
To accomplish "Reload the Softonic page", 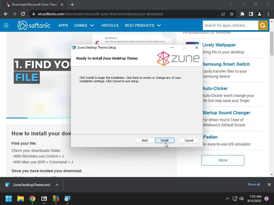I will pyautogui.click(x=23, y=14).
